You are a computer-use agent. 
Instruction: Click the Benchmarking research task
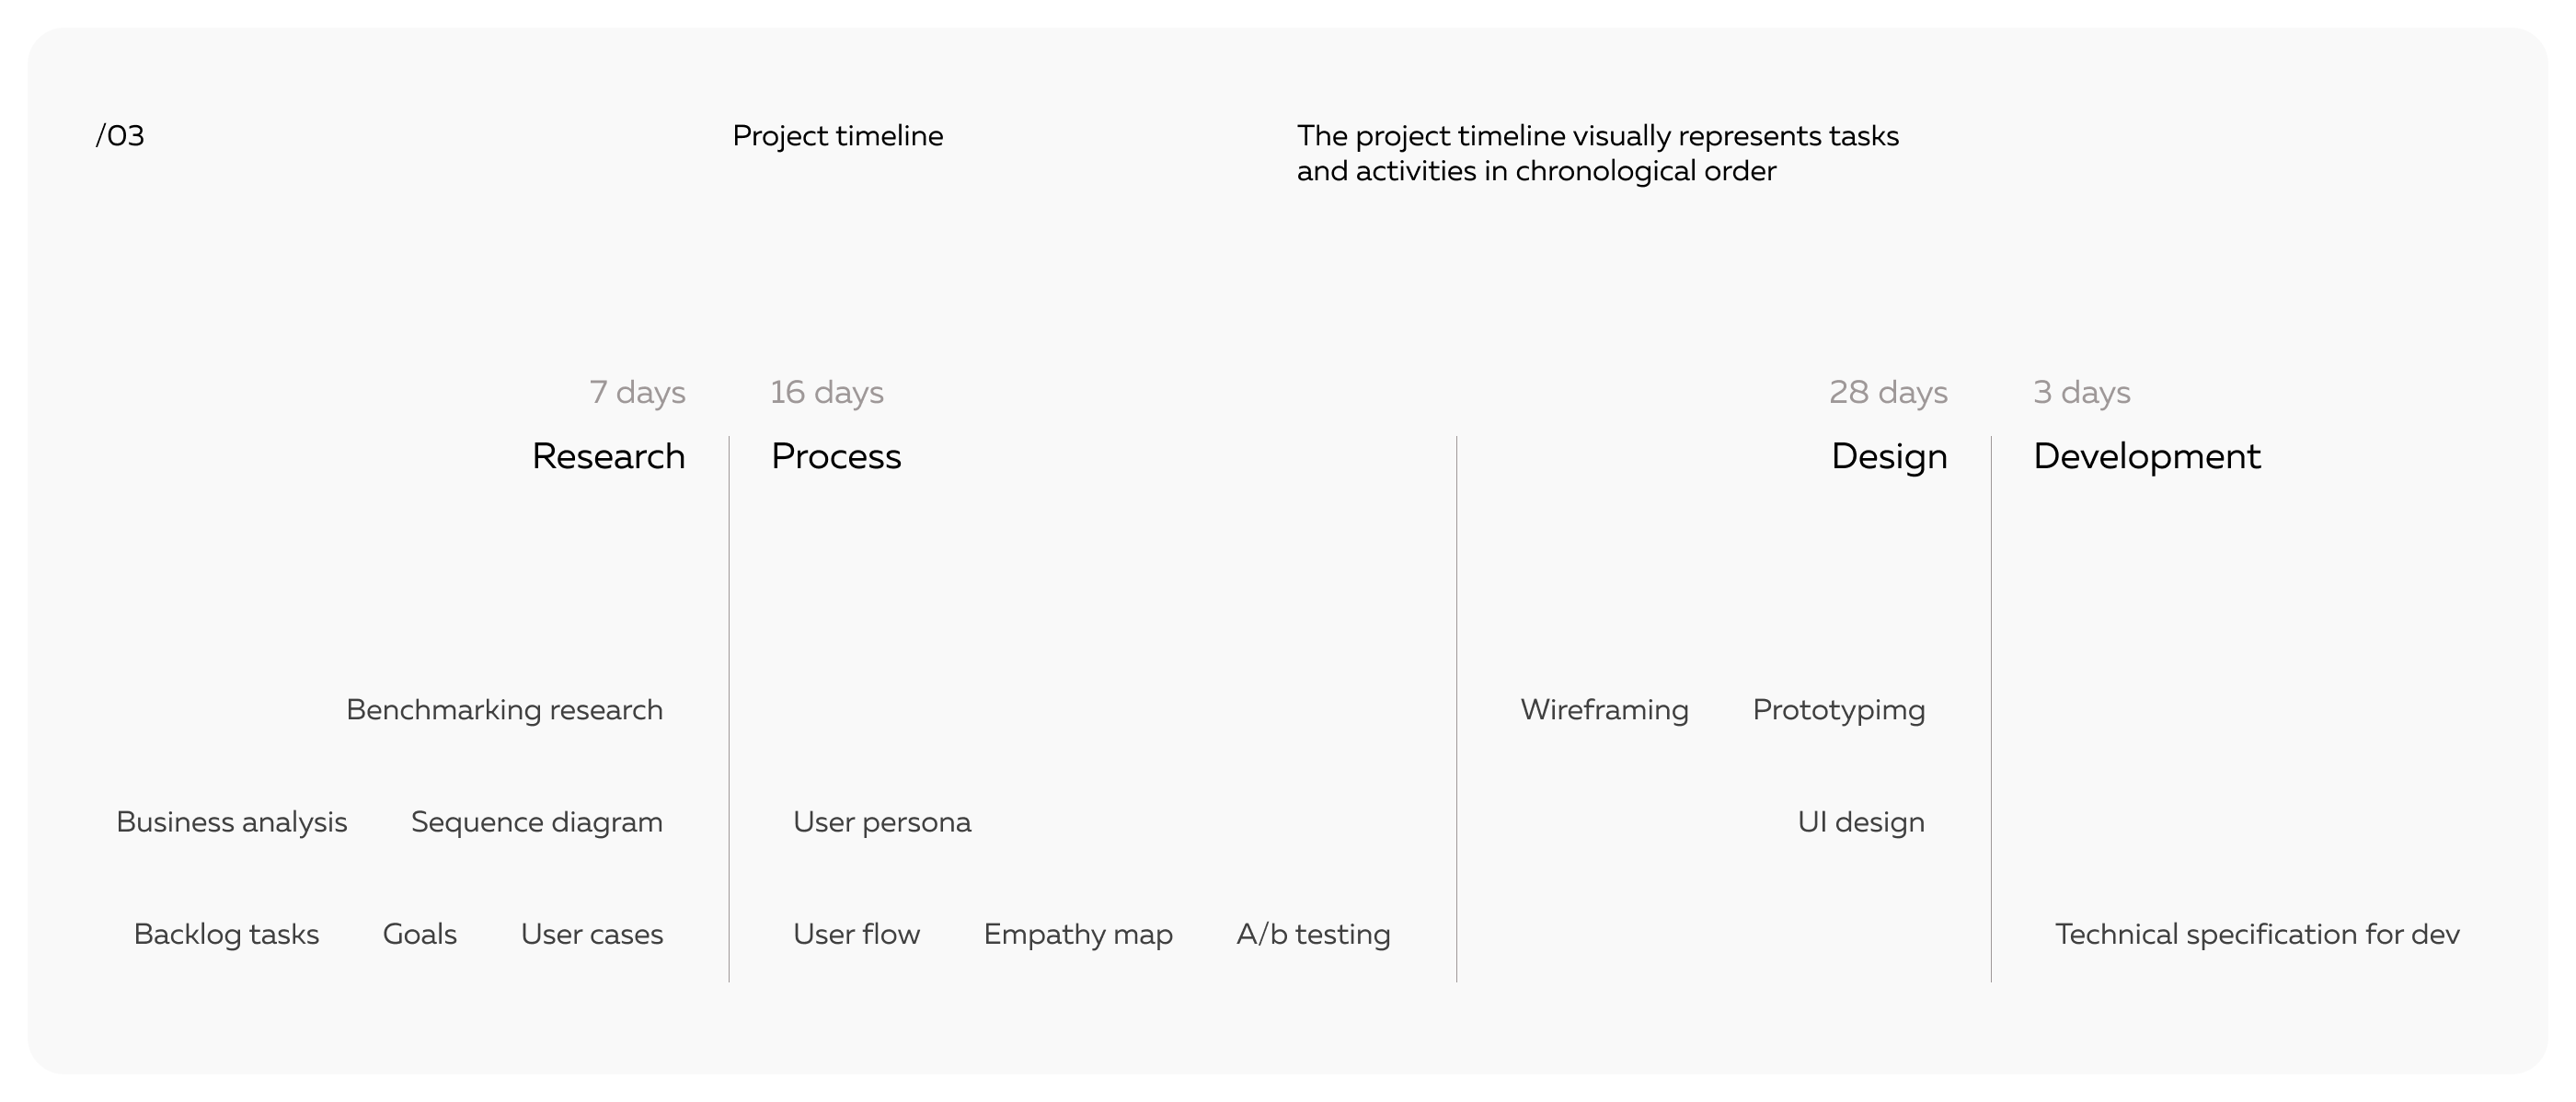click(x=504, y=710)
